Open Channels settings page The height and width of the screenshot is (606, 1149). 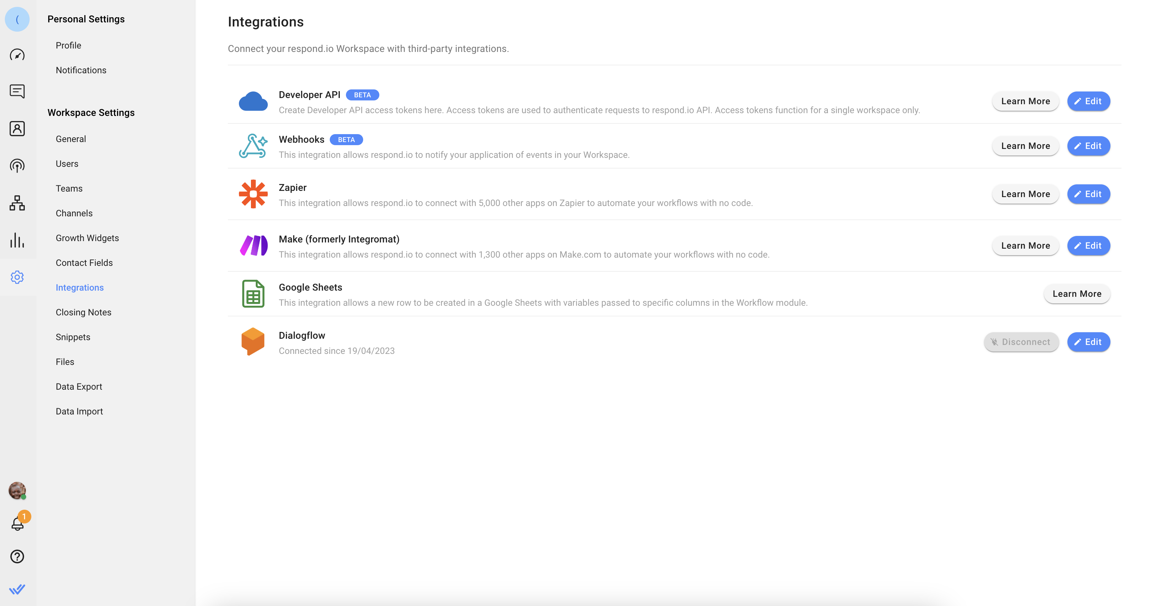coord(74,213)
